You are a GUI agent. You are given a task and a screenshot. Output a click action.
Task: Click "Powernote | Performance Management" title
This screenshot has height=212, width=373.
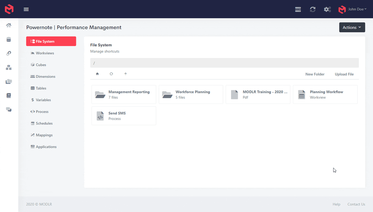tap(74, 27)
